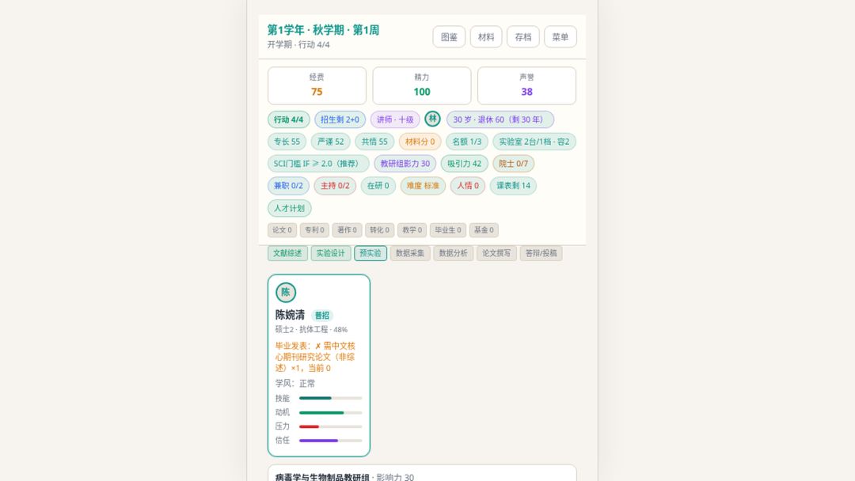This screenshot has width=855, height=481.
Task: Click the 行动 4/4 pill
Action: [288, 119]
